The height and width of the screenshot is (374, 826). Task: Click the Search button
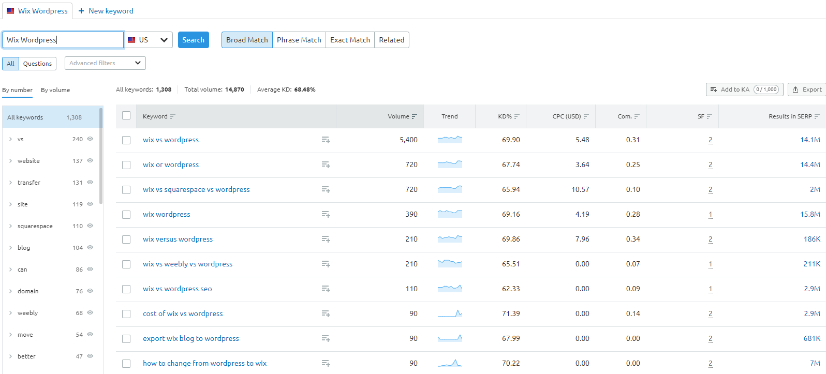(194, 40)
